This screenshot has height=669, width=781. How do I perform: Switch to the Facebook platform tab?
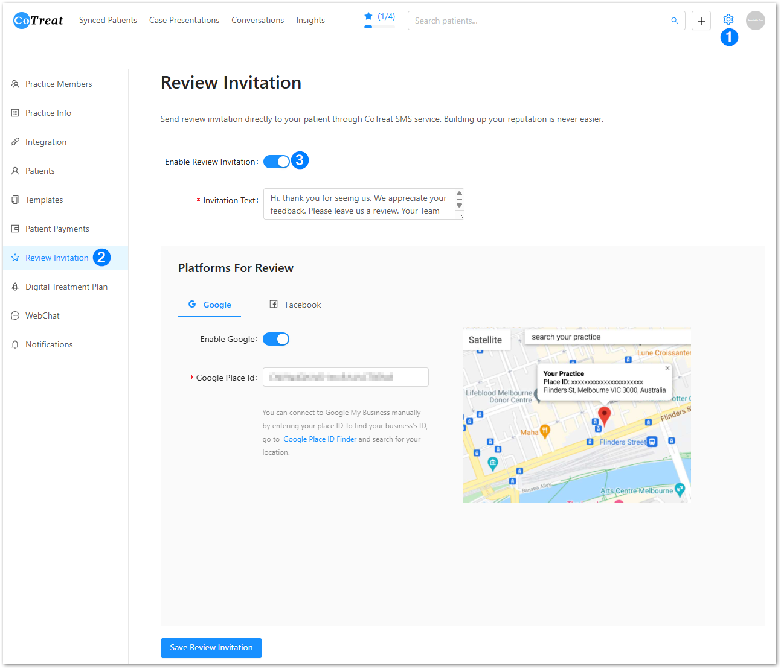click(x=295, y=305)
